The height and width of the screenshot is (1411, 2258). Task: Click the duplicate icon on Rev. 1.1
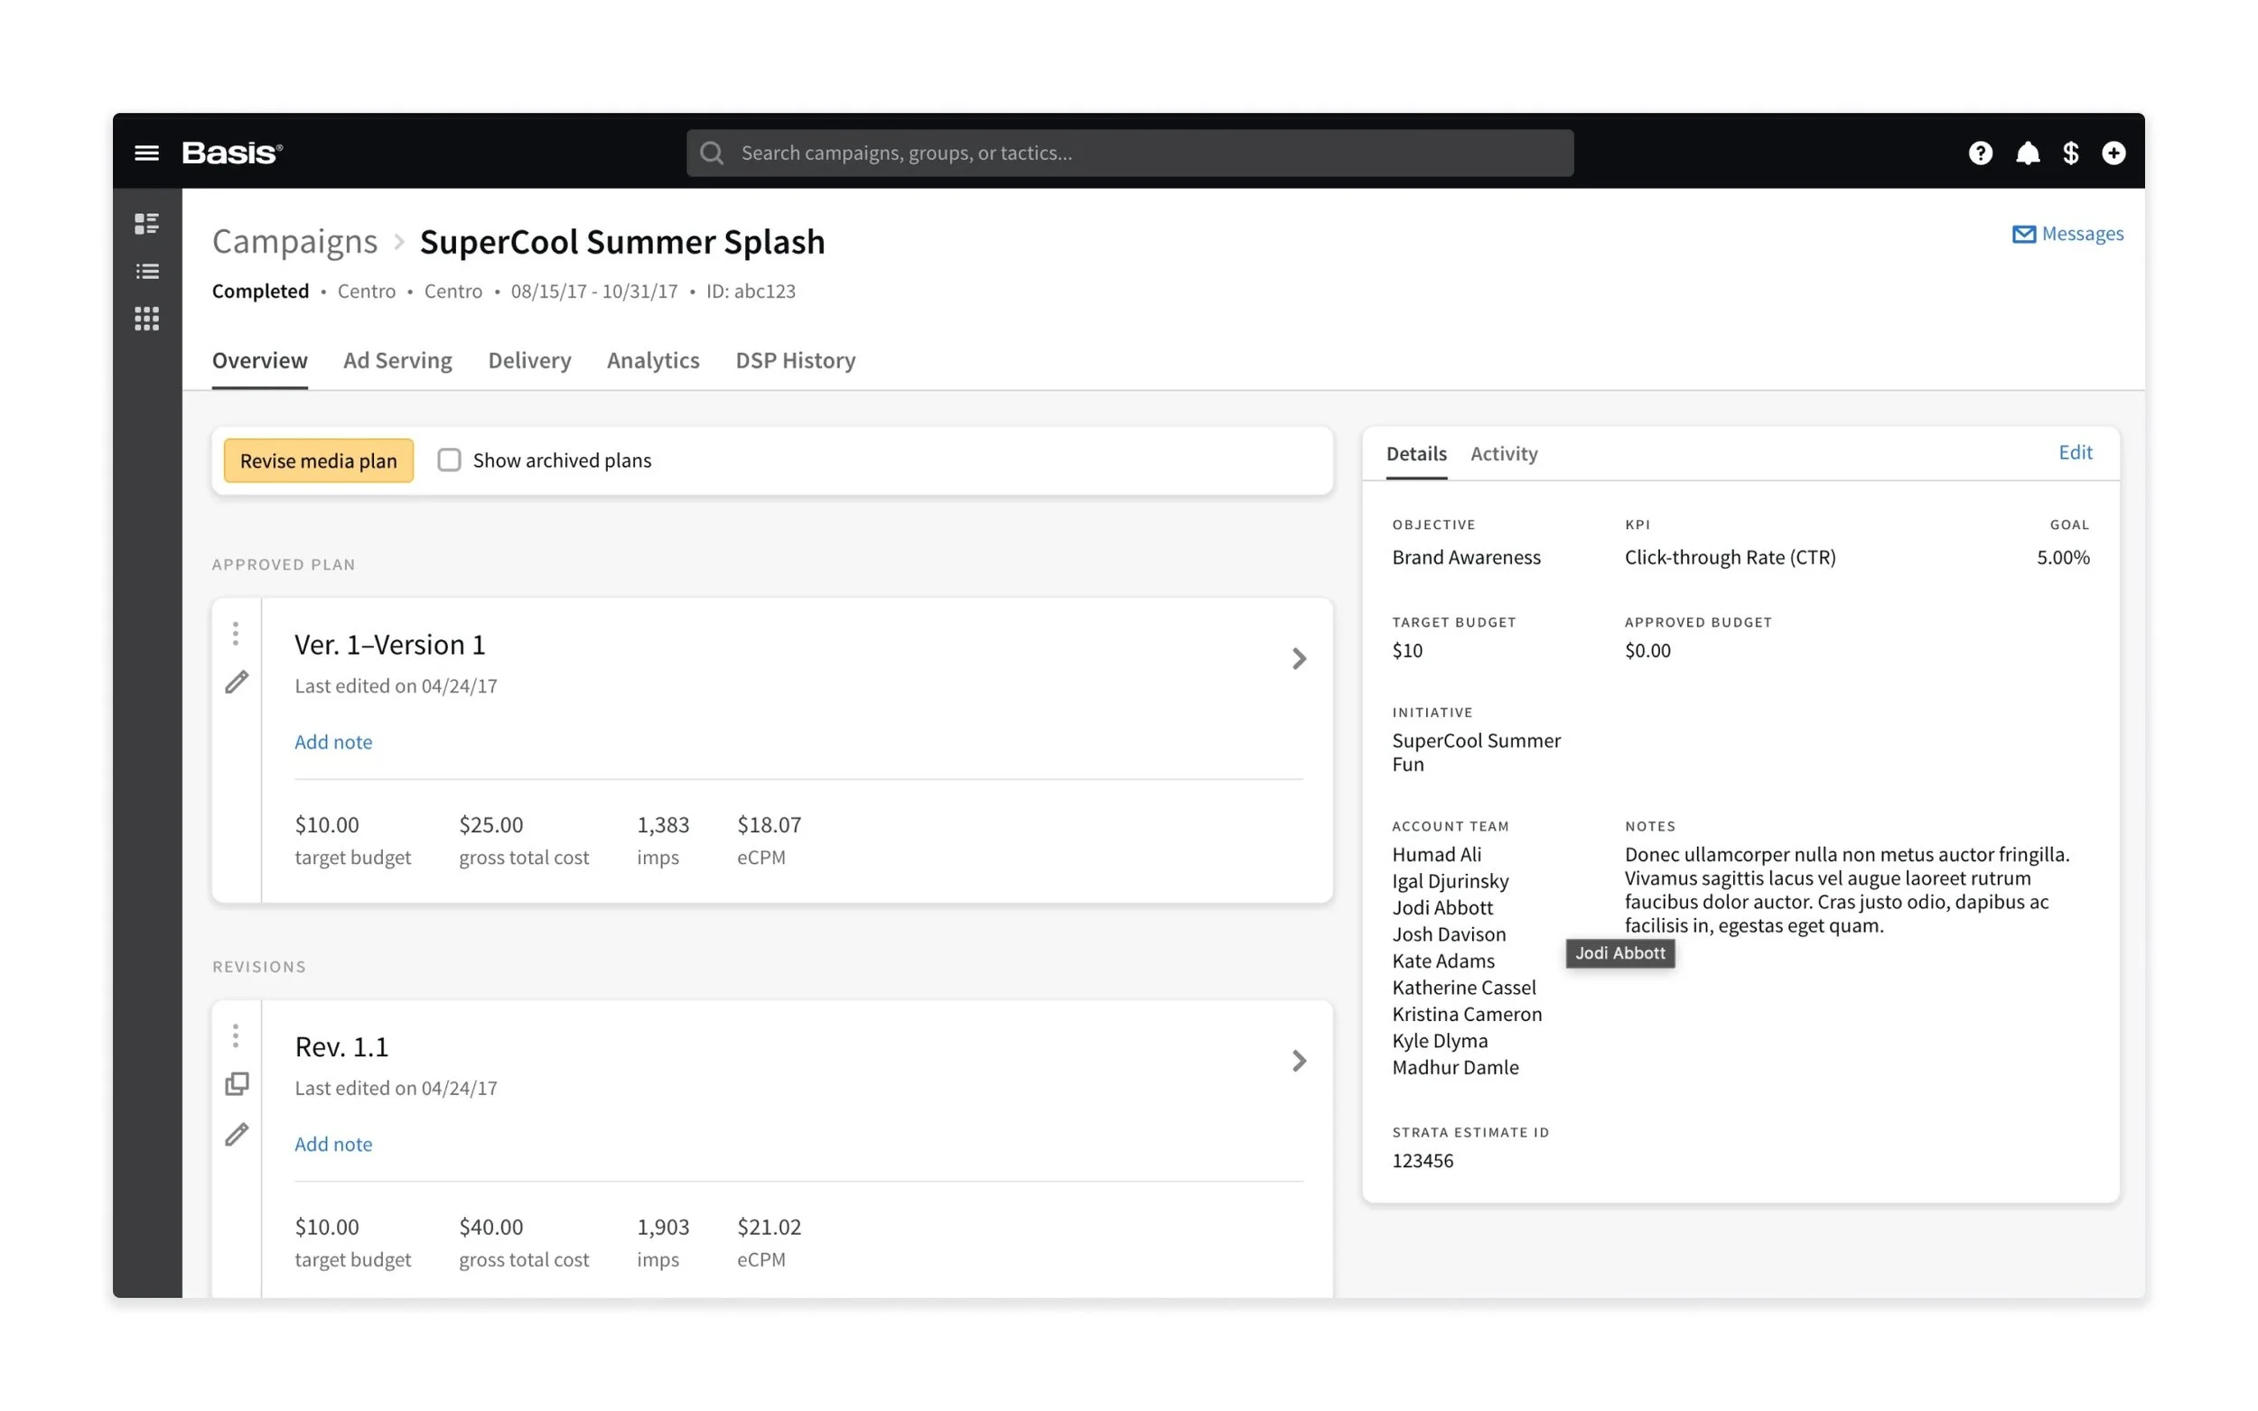(x=238, y=1083)
